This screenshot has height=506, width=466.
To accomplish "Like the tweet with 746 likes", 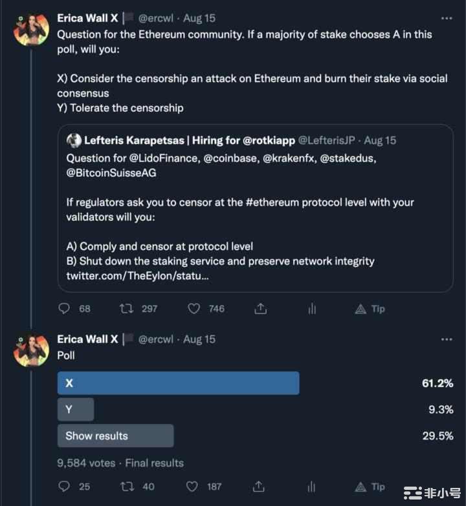I will click(x=194, y=309).
